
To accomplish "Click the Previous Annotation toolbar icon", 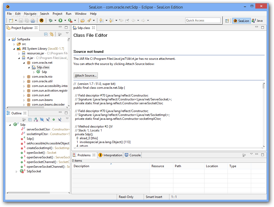I will [x=111, y=20].
